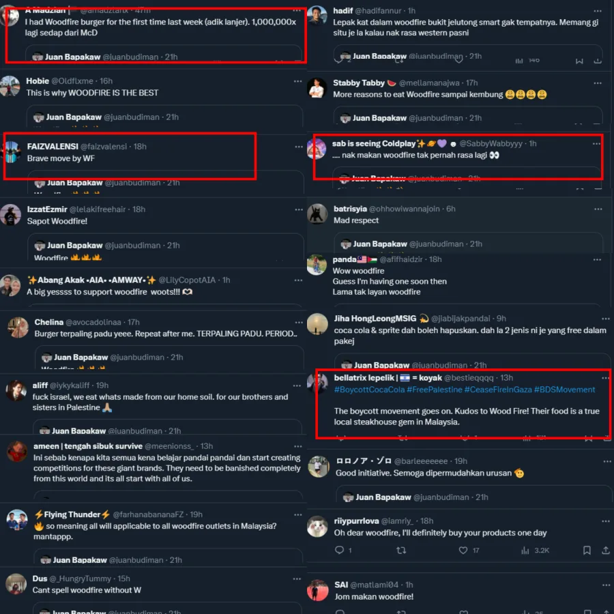
Task: Open the #CeaseFireInGaza hashtag
Action: (498, 390)
